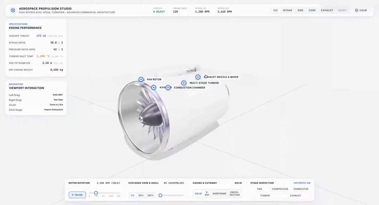This screenshot has height=205, width=379.
Task: Inspect the COMPRESSOR stage
Action: [280, 189]
